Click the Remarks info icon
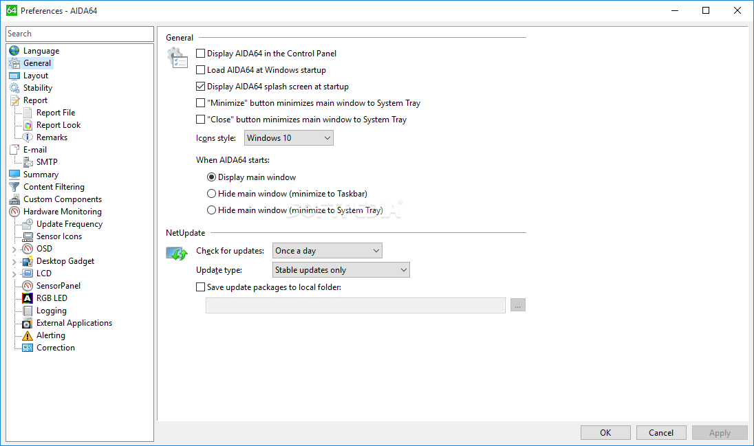This screenshot has width=754, height=446. coord(28,137)
